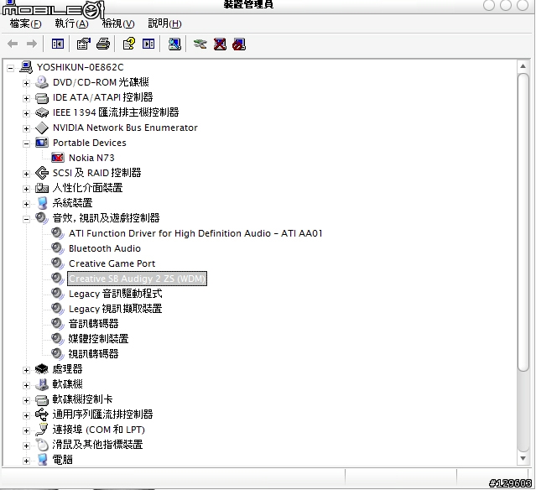
Task: Open the 檢視(V) menu
Action: point(118,23)
